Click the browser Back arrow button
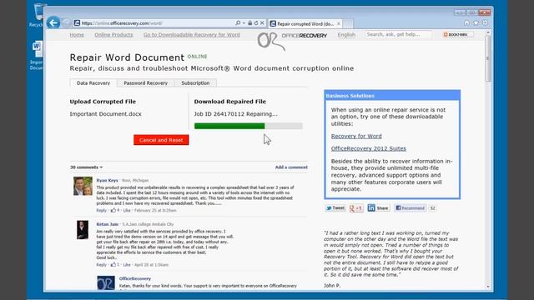This screenshot has width=534, height=300. pyautogui.click(x=53, y=22)
